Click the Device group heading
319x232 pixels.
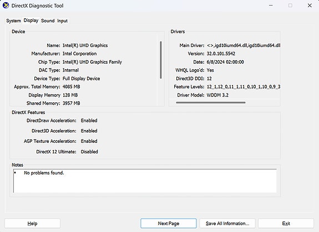click(18, 32)
